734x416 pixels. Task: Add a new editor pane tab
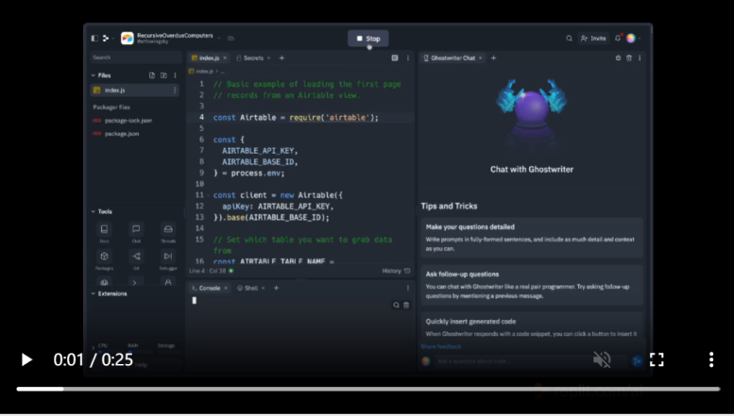[x=282, y=58]
